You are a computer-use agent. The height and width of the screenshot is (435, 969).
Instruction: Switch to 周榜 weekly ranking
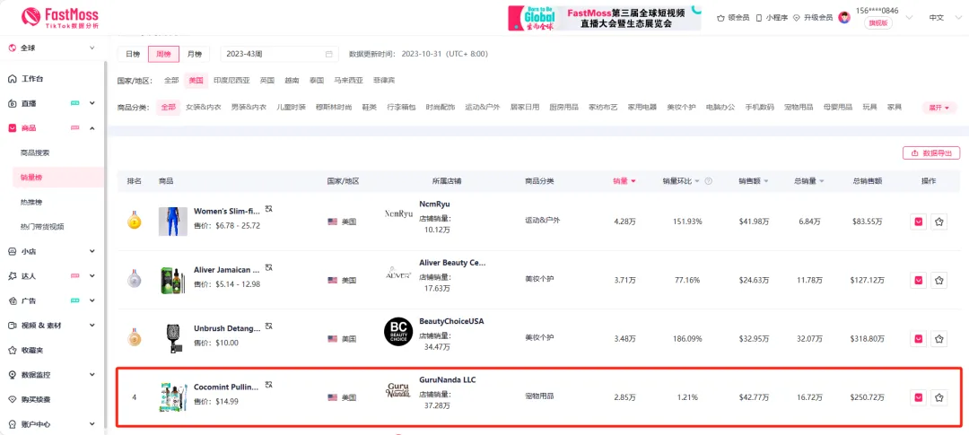164,55
